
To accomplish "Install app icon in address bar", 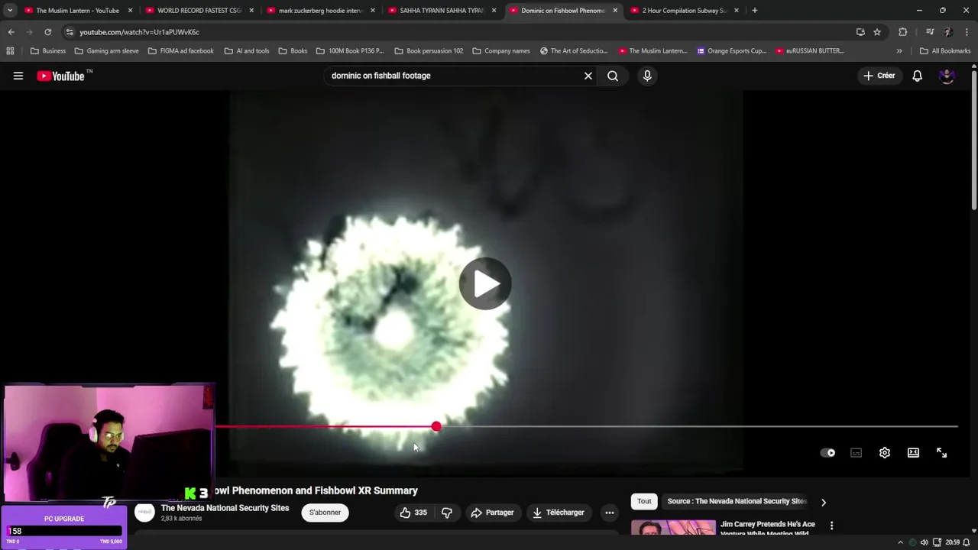I will click(860, 32).
